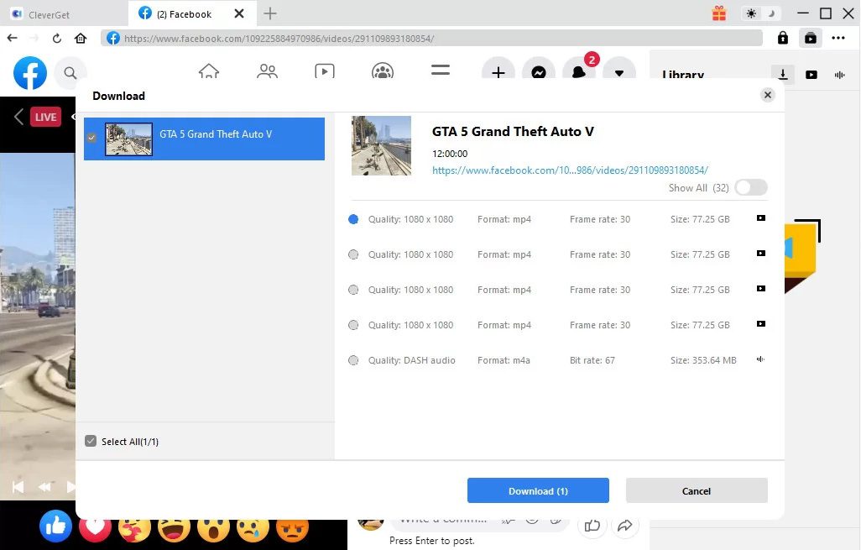This screenshot has height=550, width=861.
Task: Open the Library downloading tab icon
Action: coord(782,75)
